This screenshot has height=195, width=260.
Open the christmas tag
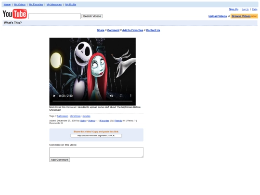[75, 116]
